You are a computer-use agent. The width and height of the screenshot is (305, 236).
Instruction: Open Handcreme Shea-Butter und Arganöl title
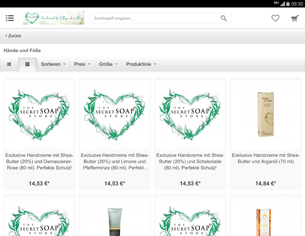pos(266,158)
